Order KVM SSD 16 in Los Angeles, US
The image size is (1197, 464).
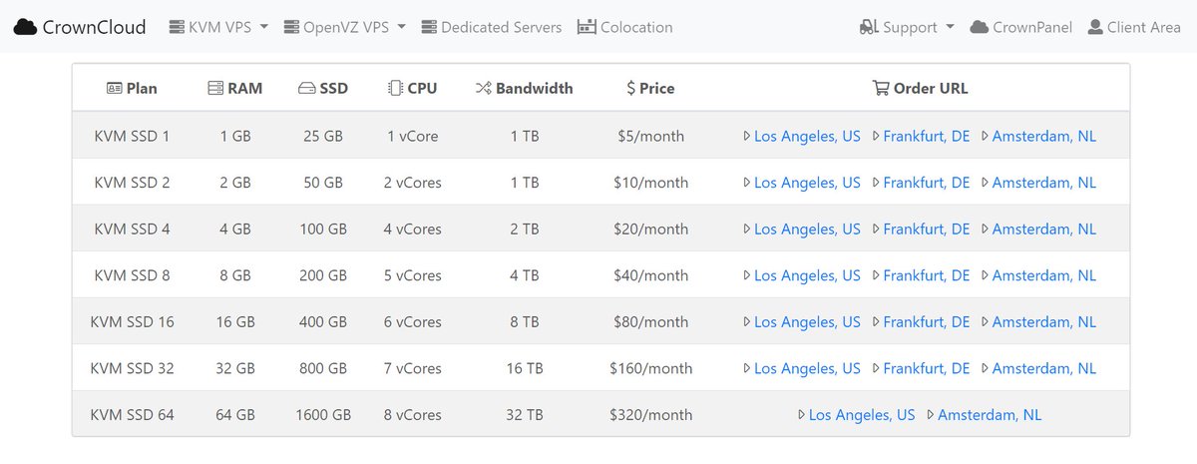click(x=807, y=321)
